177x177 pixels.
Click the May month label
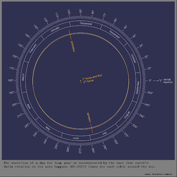click(x=48, y=128)
